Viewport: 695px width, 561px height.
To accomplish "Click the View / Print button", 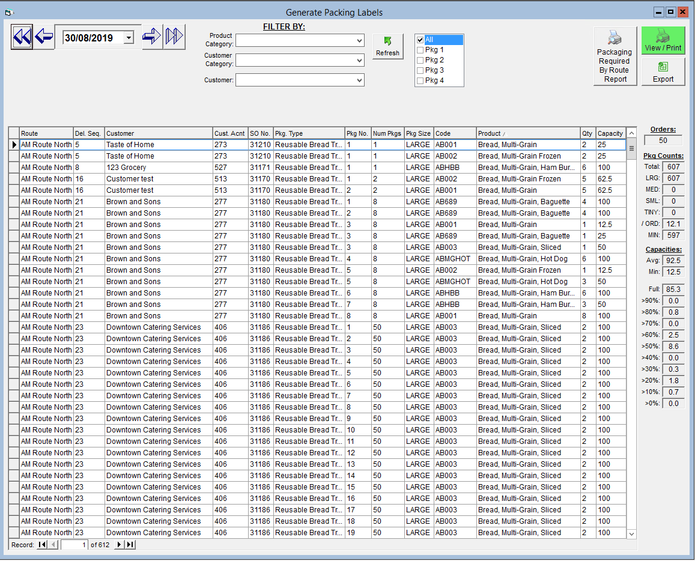I will (663, 41).
